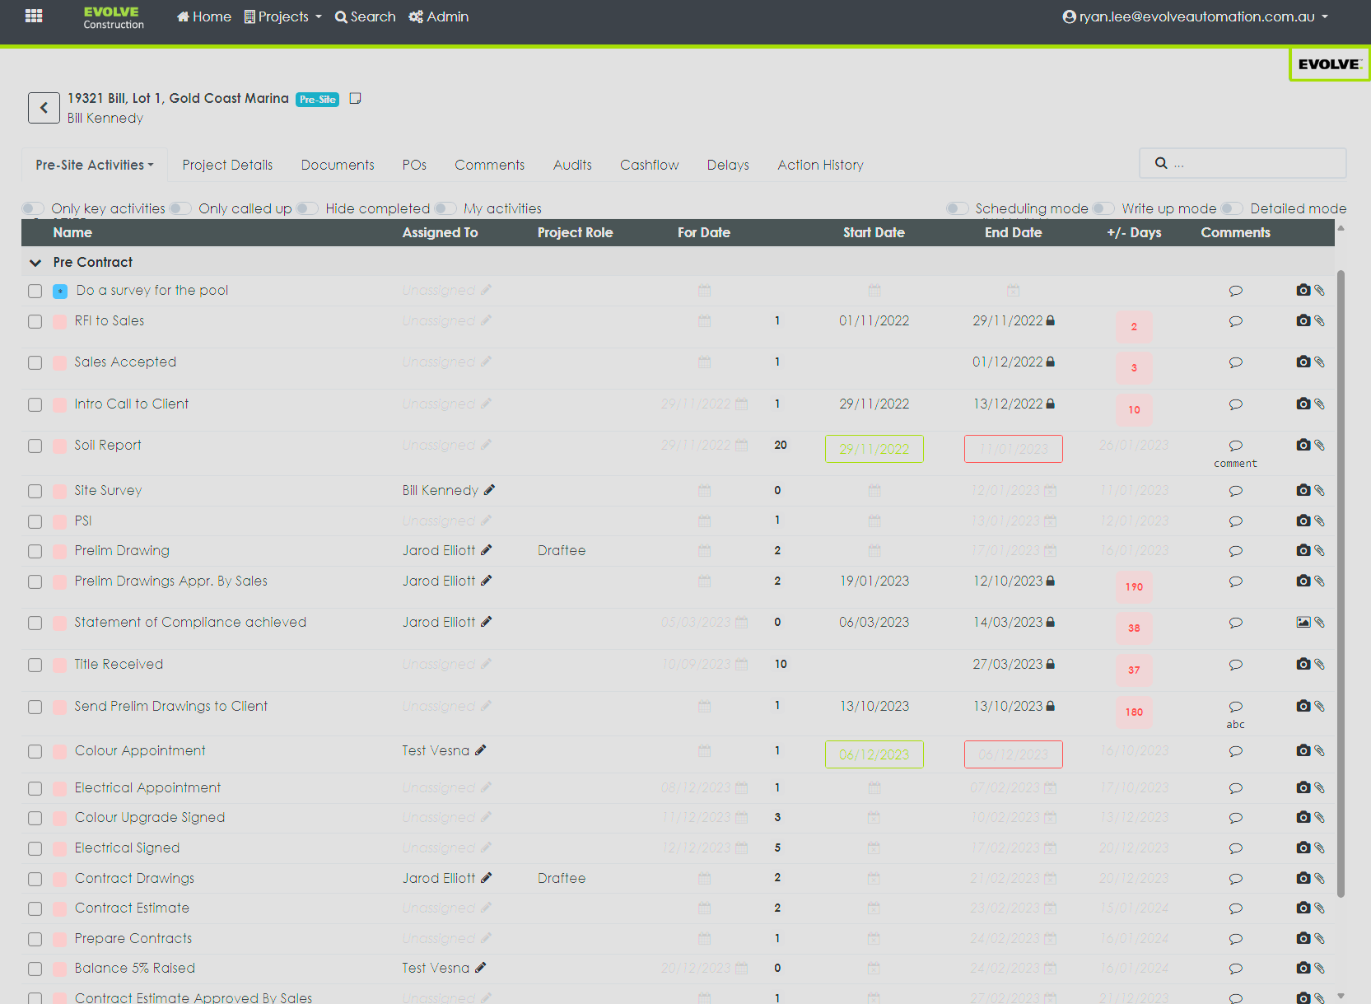Screen dimensions: 1371x1004
Task: Click the back arrow button
Action: [x=44, y=108]
